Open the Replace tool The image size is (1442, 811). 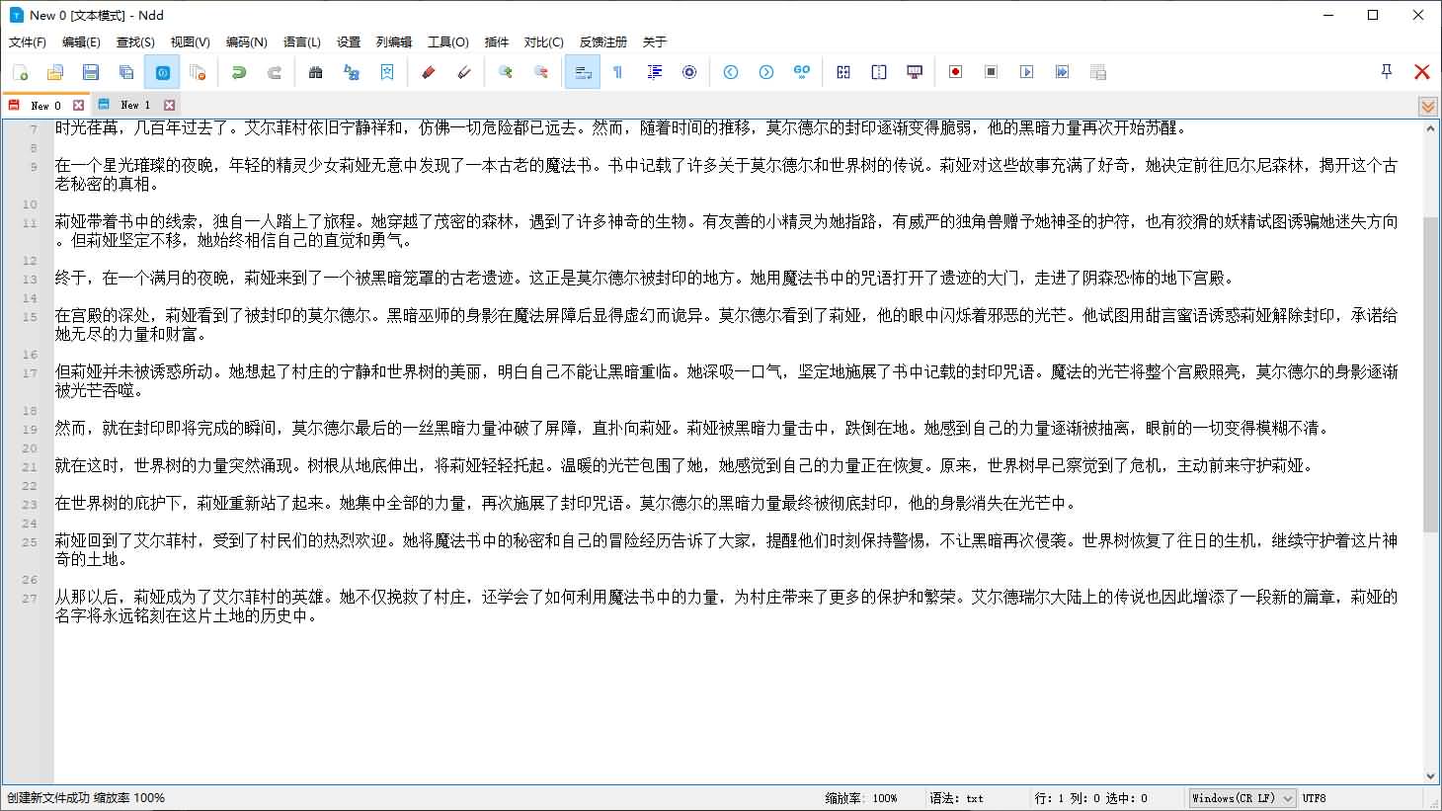[x=353, y=71]
